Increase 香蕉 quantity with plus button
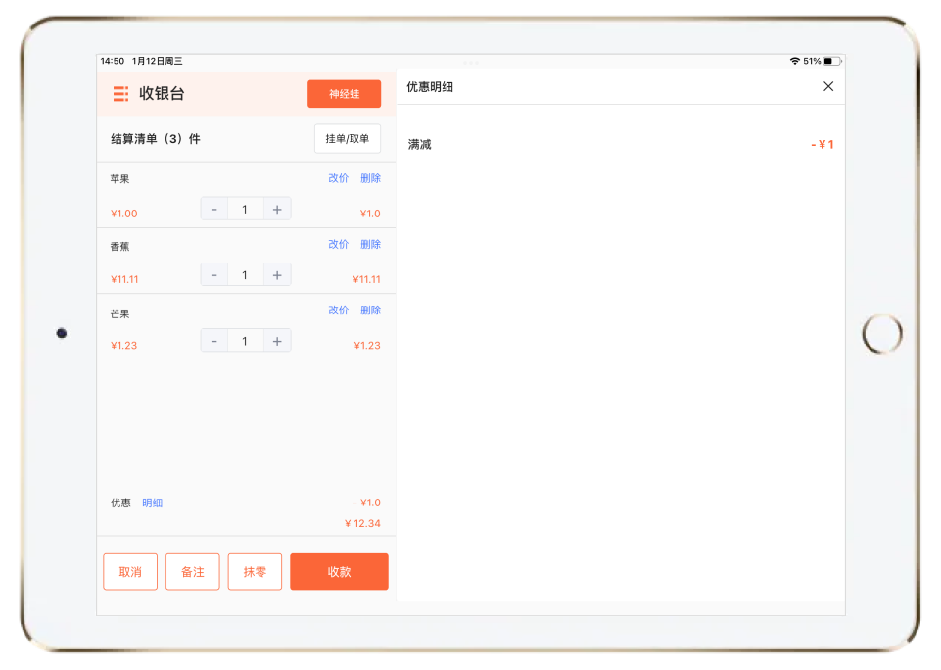 [277, 275]
